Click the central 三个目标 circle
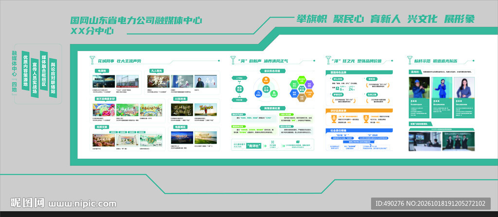The width and height of the screenshot is (498, 217). 266,90
